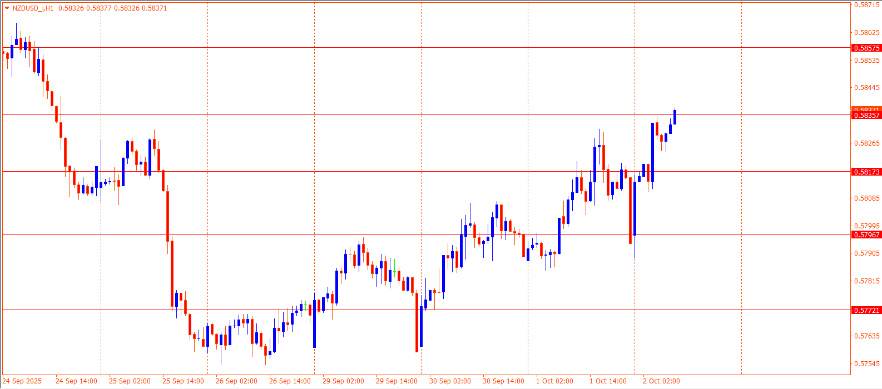Click the triangle icon beside NZDUSD_i,H1
The height and width of the screenshot is (389, 882).
point(7,8)
